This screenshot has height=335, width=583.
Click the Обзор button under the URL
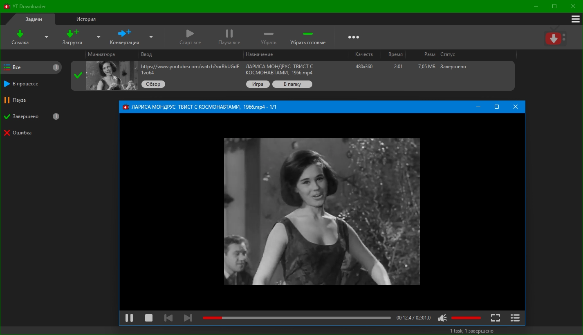click(x=153, y=84)
